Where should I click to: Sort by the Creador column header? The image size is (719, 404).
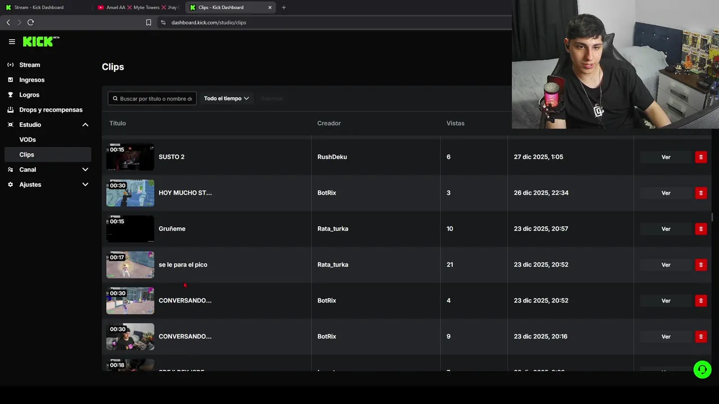329,123
